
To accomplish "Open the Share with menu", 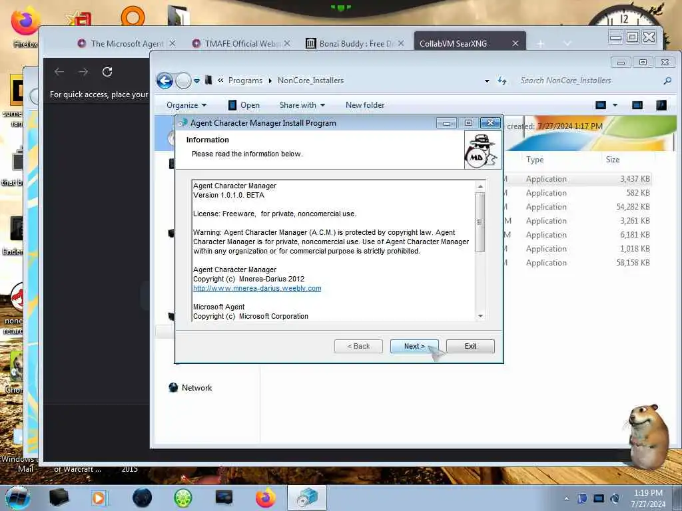I will tap(302, 105).
